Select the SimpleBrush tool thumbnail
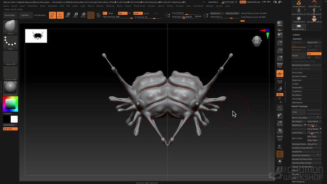This screenshot has height=184, width=327. tap(299, 4)
